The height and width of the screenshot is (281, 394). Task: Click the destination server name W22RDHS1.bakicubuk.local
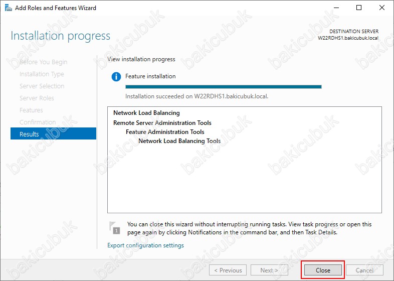coord(348,38)
